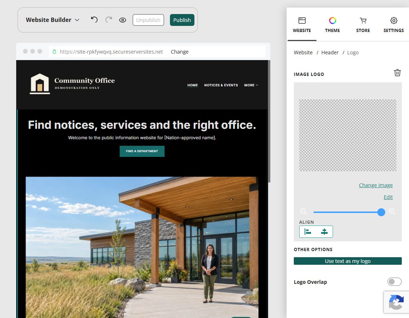Open the SETTINGS tab
This screenshot has height=318, width=409.
click(x=394, y=25)
